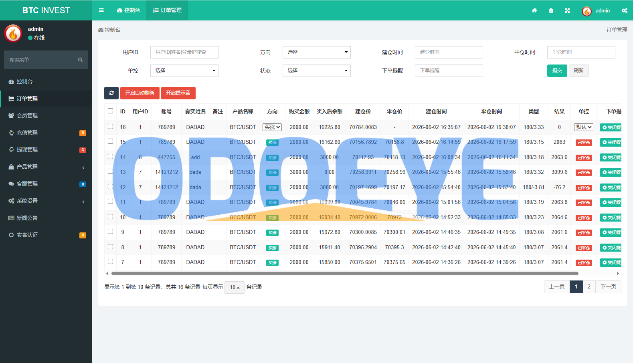Check the box for order ID 13
Screen dimensions: 633x363
(110, 171)
